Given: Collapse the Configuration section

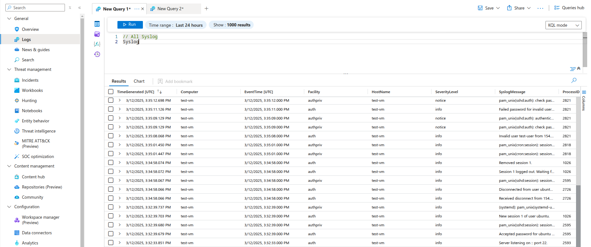Looking at the screenshot, I should click(9, 207).
